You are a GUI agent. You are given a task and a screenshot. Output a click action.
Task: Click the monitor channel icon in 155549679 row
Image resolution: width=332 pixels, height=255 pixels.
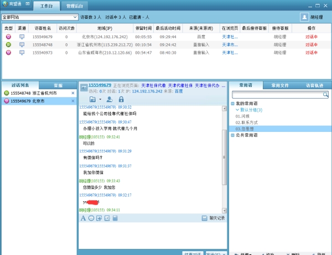[22, 37]
